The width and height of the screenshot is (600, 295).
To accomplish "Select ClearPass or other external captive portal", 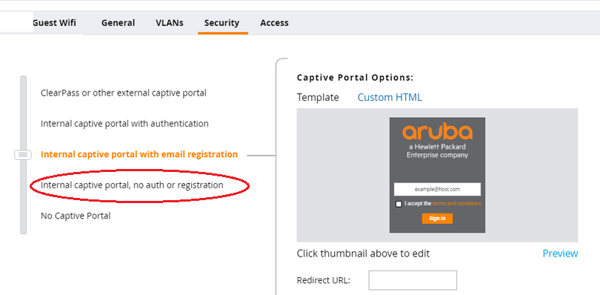I will pyautogui.click(x=124, y=93).
